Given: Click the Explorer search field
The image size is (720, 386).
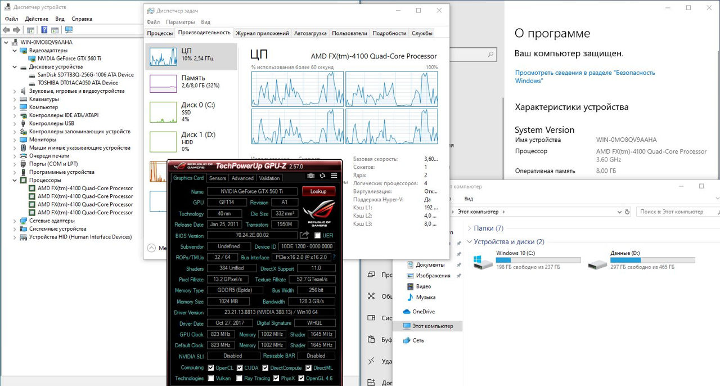Looking at the screenshot, I should coord(675,212).
